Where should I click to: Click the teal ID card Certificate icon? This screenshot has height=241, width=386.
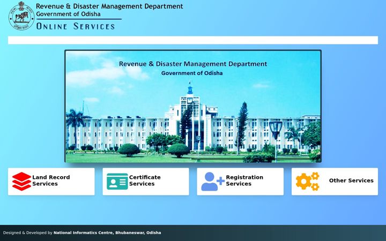click(x=117, y=181)
